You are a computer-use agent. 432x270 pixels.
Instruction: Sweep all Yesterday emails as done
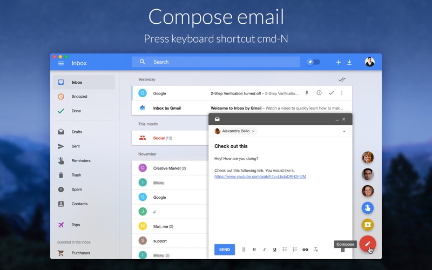point(342,79)
